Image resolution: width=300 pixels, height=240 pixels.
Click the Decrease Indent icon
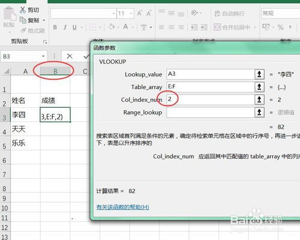194,27
